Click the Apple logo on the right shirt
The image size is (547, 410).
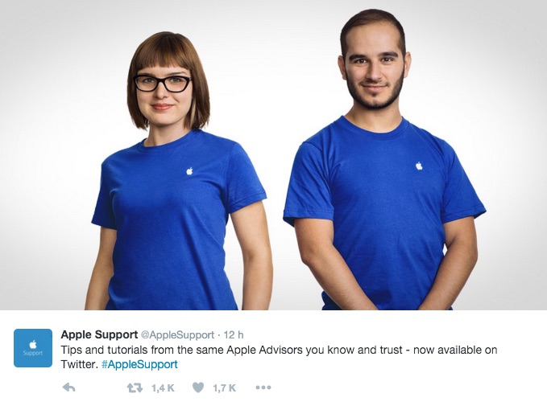pos(419,166)
